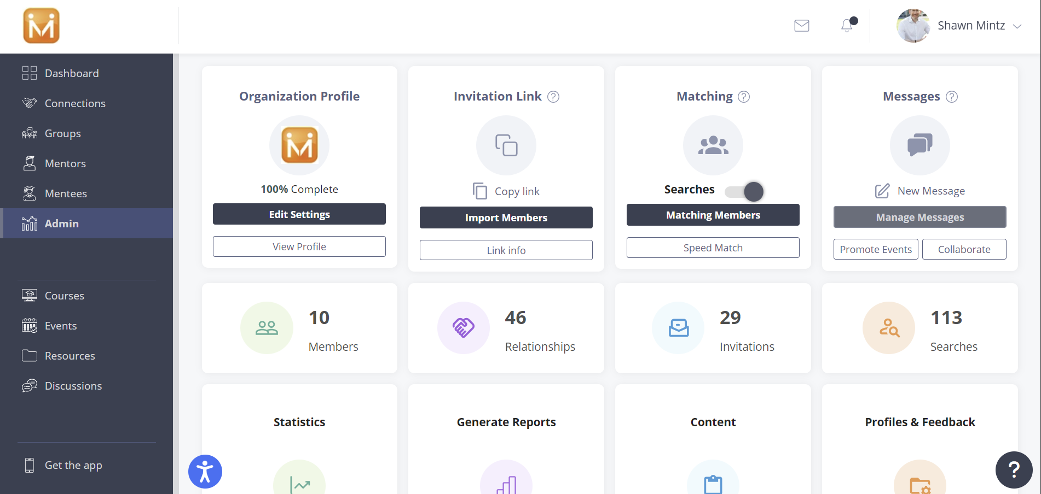The width and height of the screenshot is (1041, 494).
Task: Click the 29 Invitations count
Action: click(730, 317)
